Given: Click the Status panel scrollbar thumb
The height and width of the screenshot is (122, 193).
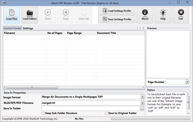Looking at the screenshot, I should (188, 102).
